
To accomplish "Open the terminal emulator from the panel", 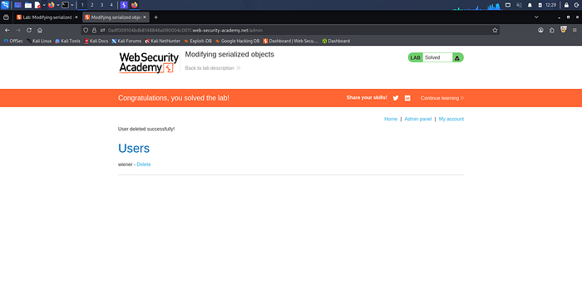I will tap(65, 5).
